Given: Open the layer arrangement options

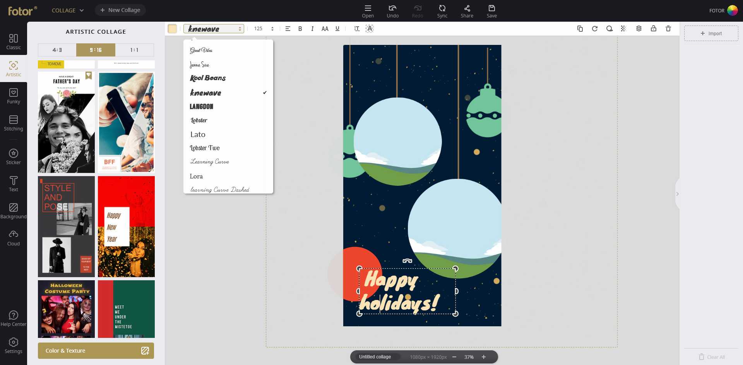Looking at the screenshot, I should 639,28.
